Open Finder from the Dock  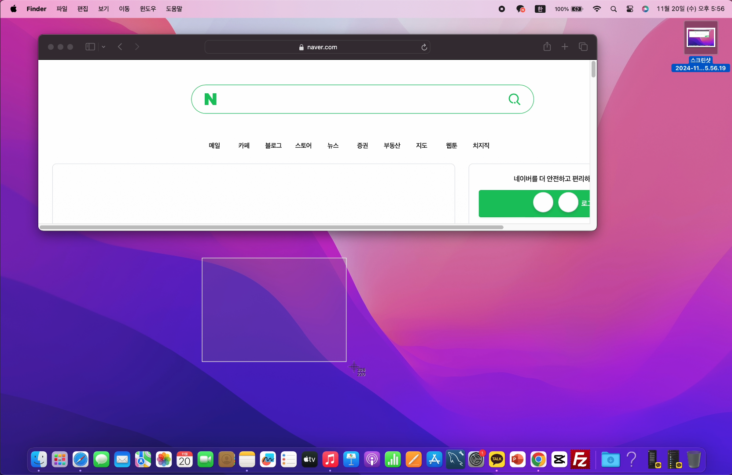39,460
